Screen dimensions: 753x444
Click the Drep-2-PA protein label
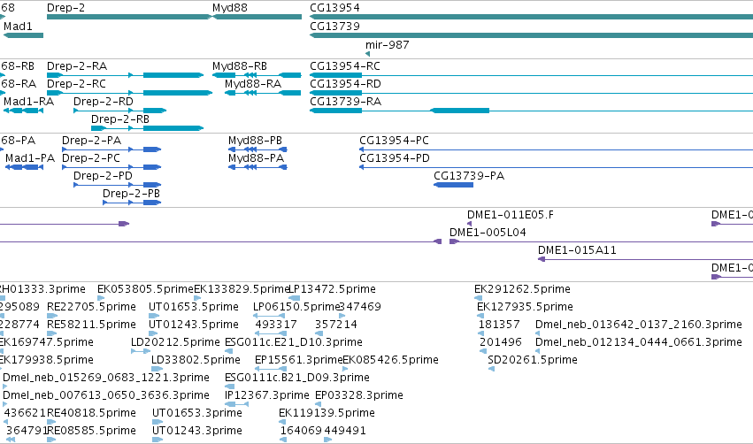92,140
